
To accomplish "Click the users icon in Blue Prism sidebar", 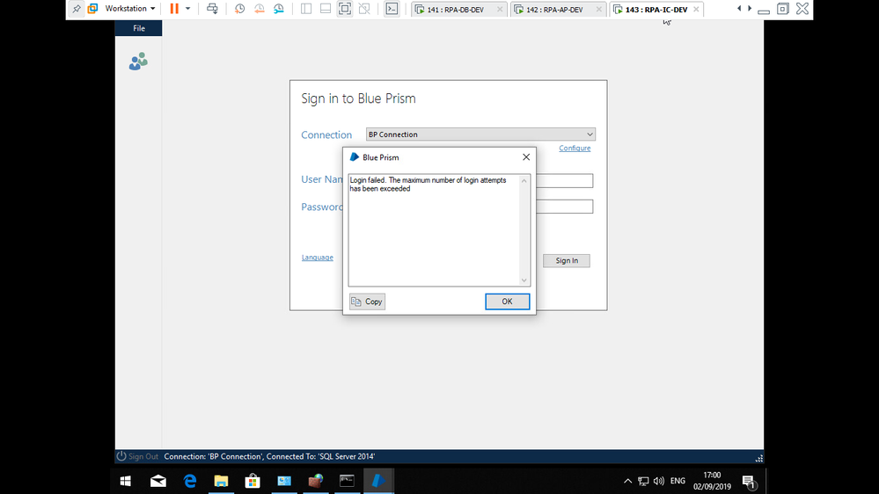I will tap(138, 62).
